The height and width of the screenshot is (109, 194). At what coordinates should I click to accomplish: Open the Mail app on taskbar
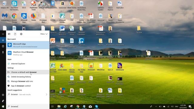(90, 106)
